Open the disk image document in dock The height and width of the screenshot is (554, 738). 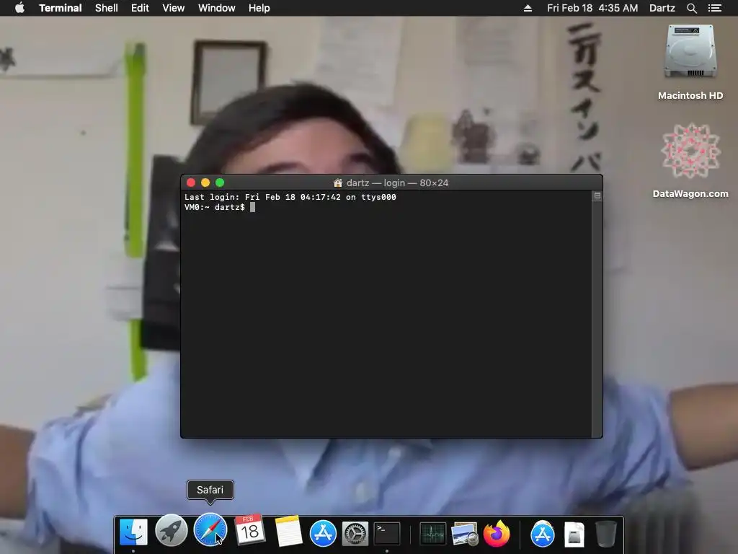[x=574, y=535]
